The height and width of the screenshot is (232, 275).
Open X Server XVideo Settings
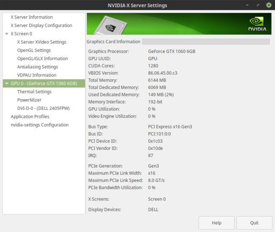[42, 42]
